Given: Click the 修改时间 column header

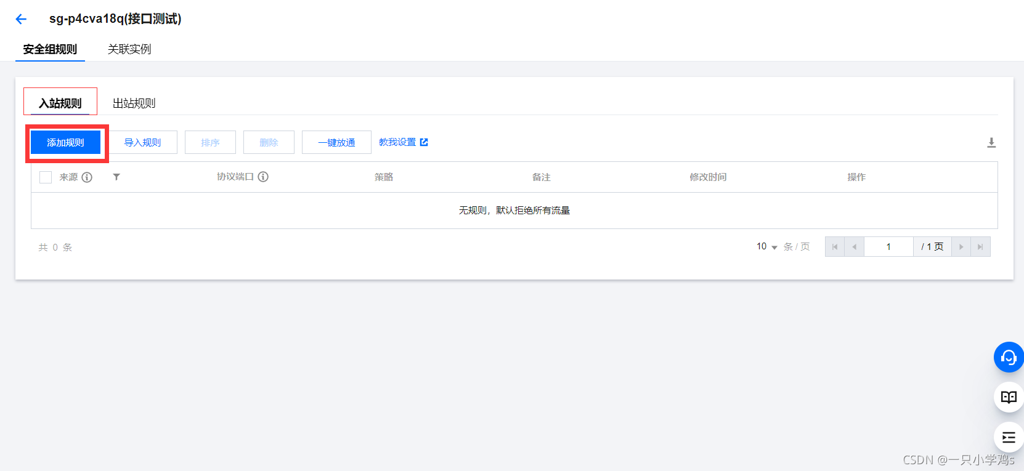Looking at the screenshot, I should tap(708, 177).
